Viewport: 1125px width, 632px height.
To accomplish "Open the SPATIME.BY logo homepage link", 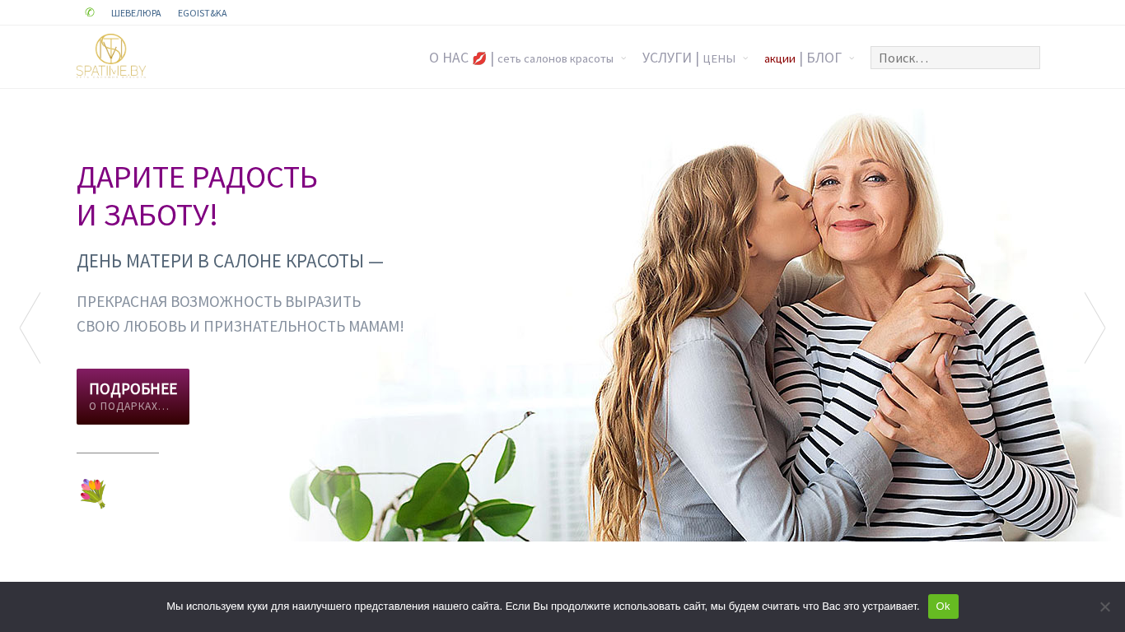I will point(111,56).
